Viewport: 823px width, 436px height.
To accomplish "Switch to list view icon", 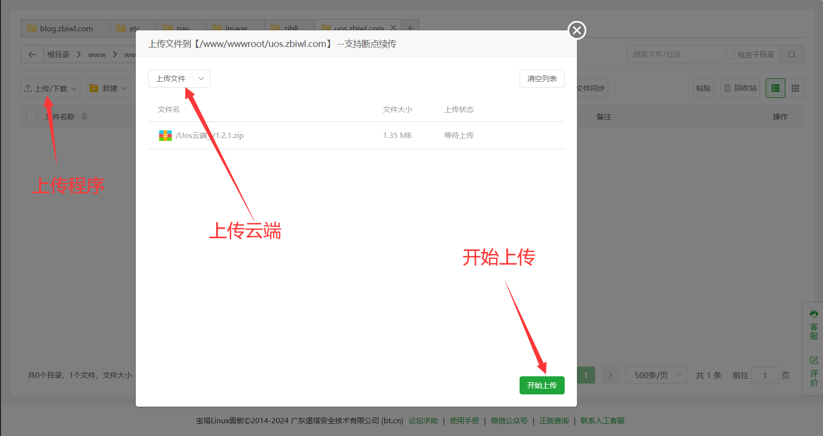I will (x=775, y=88).
